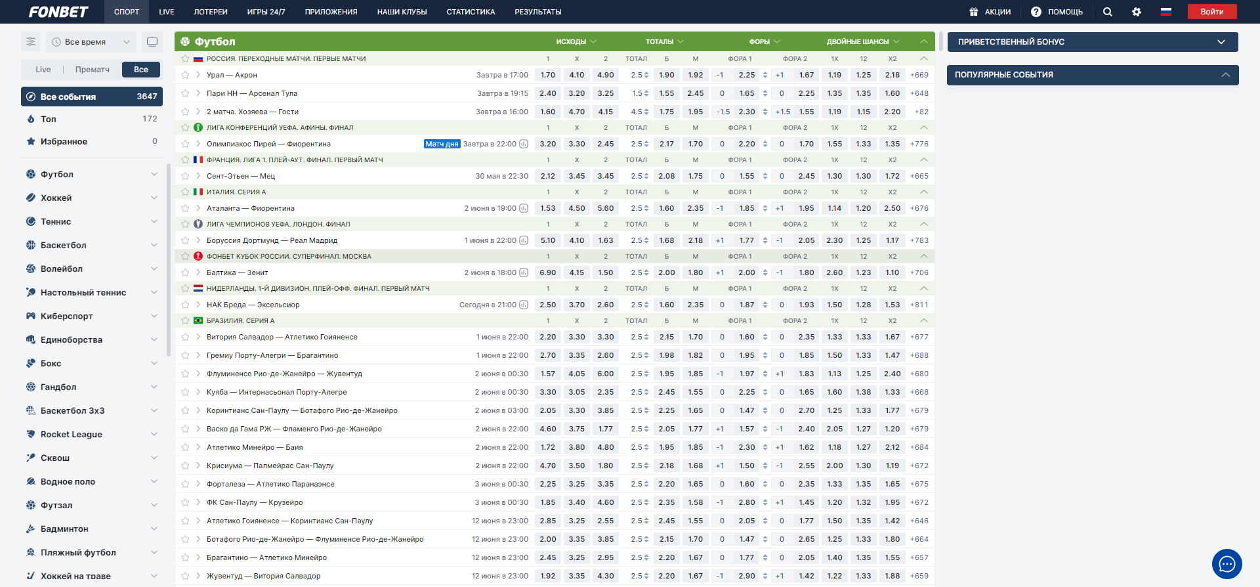
Task: Open settings gear icon in header
Action: (x=1137, y=12)
